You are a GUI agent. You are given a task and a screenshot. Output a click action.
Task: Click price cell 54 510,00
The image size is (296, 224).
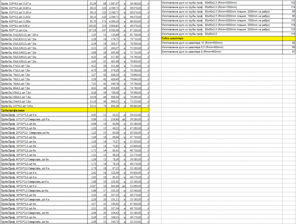click(135, 115)
